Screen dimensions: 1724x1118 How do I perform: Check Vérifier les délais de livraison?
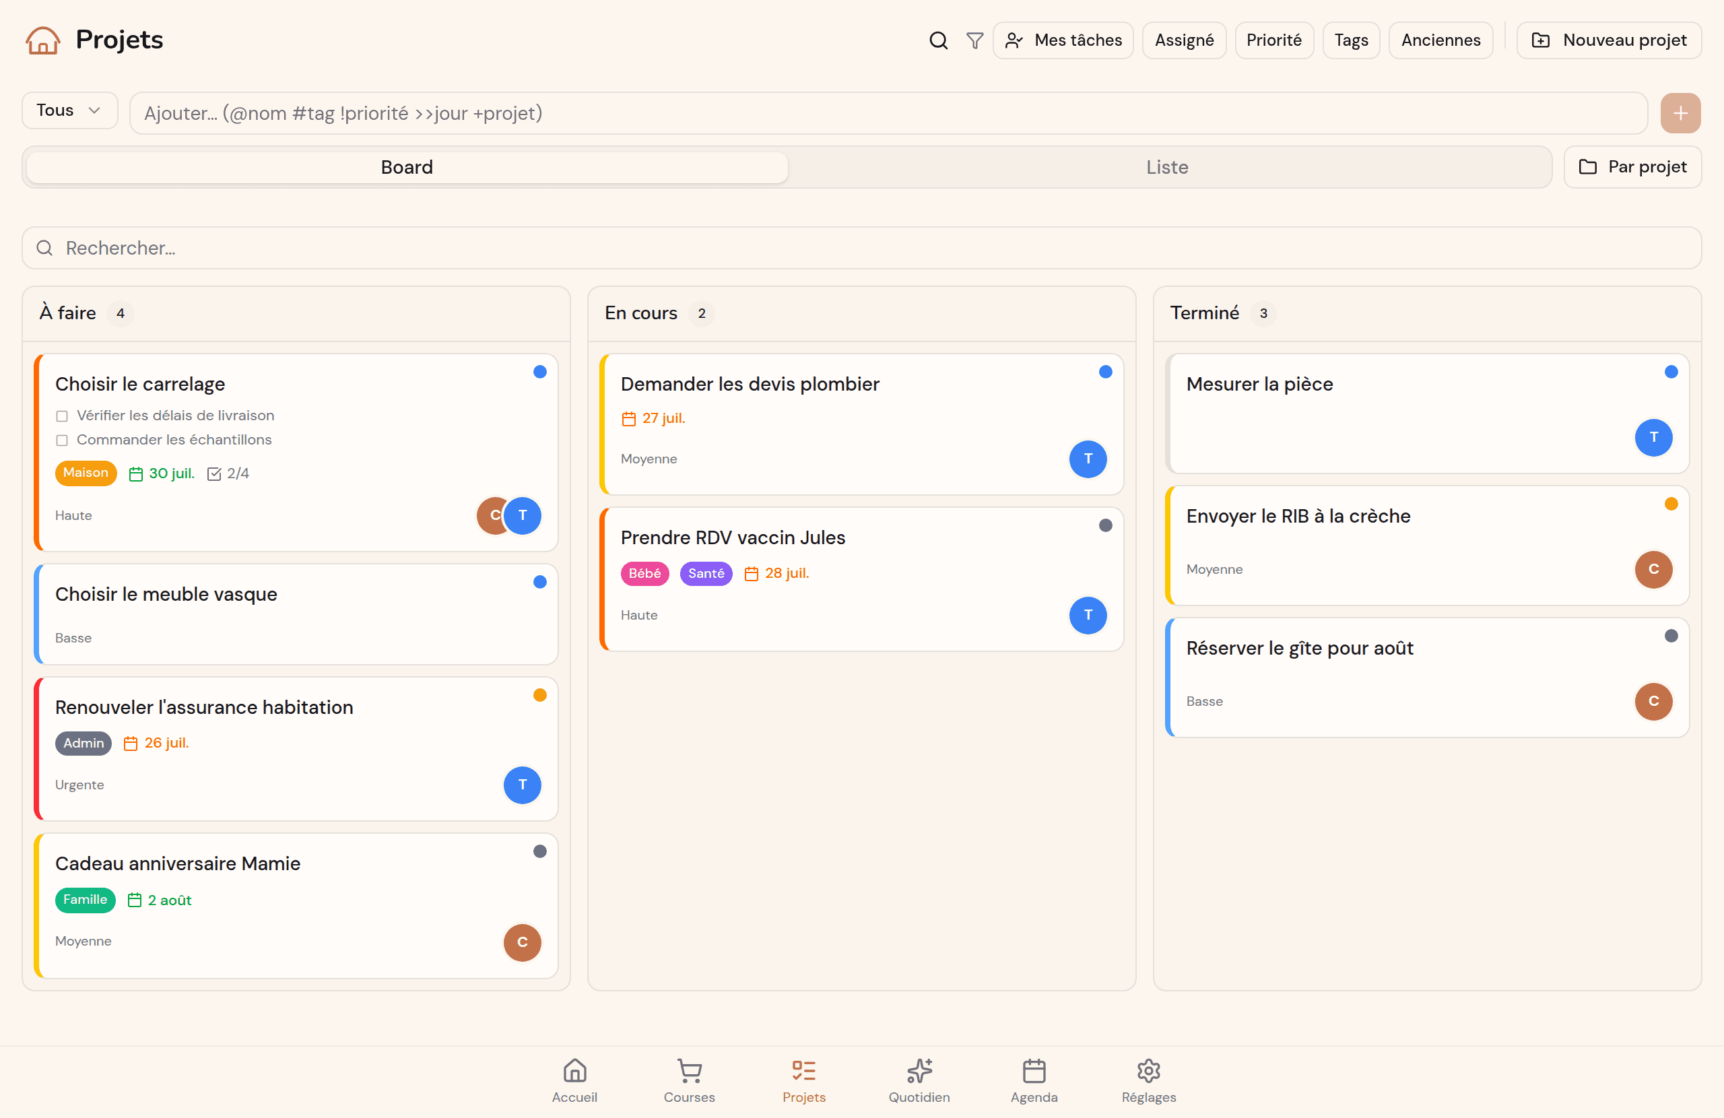pos(61,416)
